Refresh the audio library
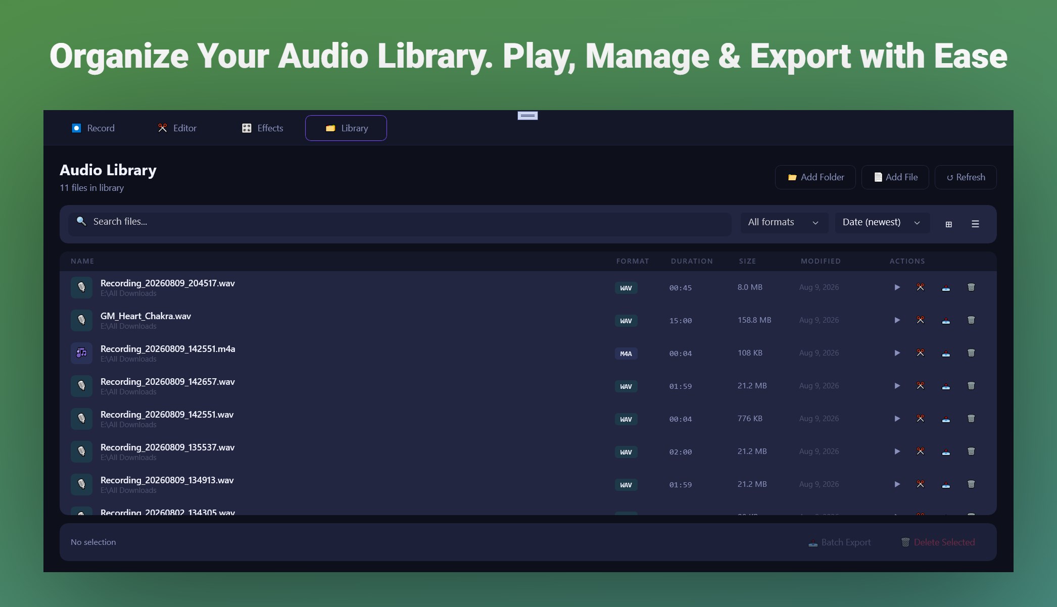 pyautogui.click(x=966, y=177)
